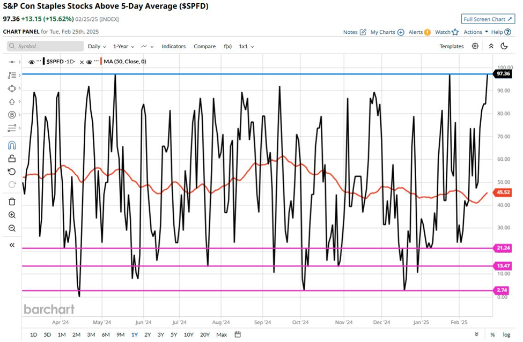
Task: Click the Full Screen Chart button
Action: [488, 19]
